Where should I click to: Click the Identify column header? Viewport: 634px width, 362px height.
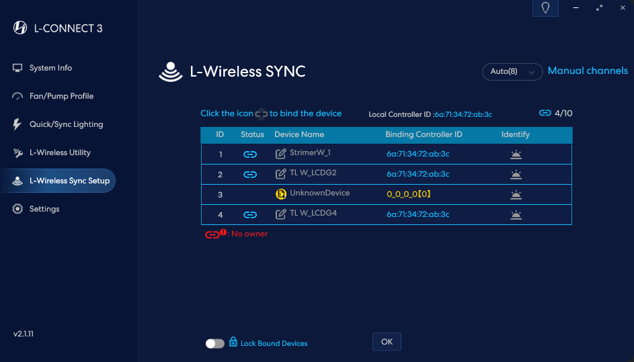tap(516, 134)
